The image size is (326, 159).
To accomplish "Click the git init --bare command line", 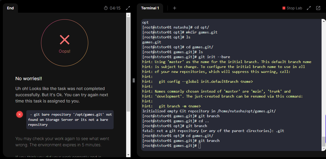I will tap(186, 57).
